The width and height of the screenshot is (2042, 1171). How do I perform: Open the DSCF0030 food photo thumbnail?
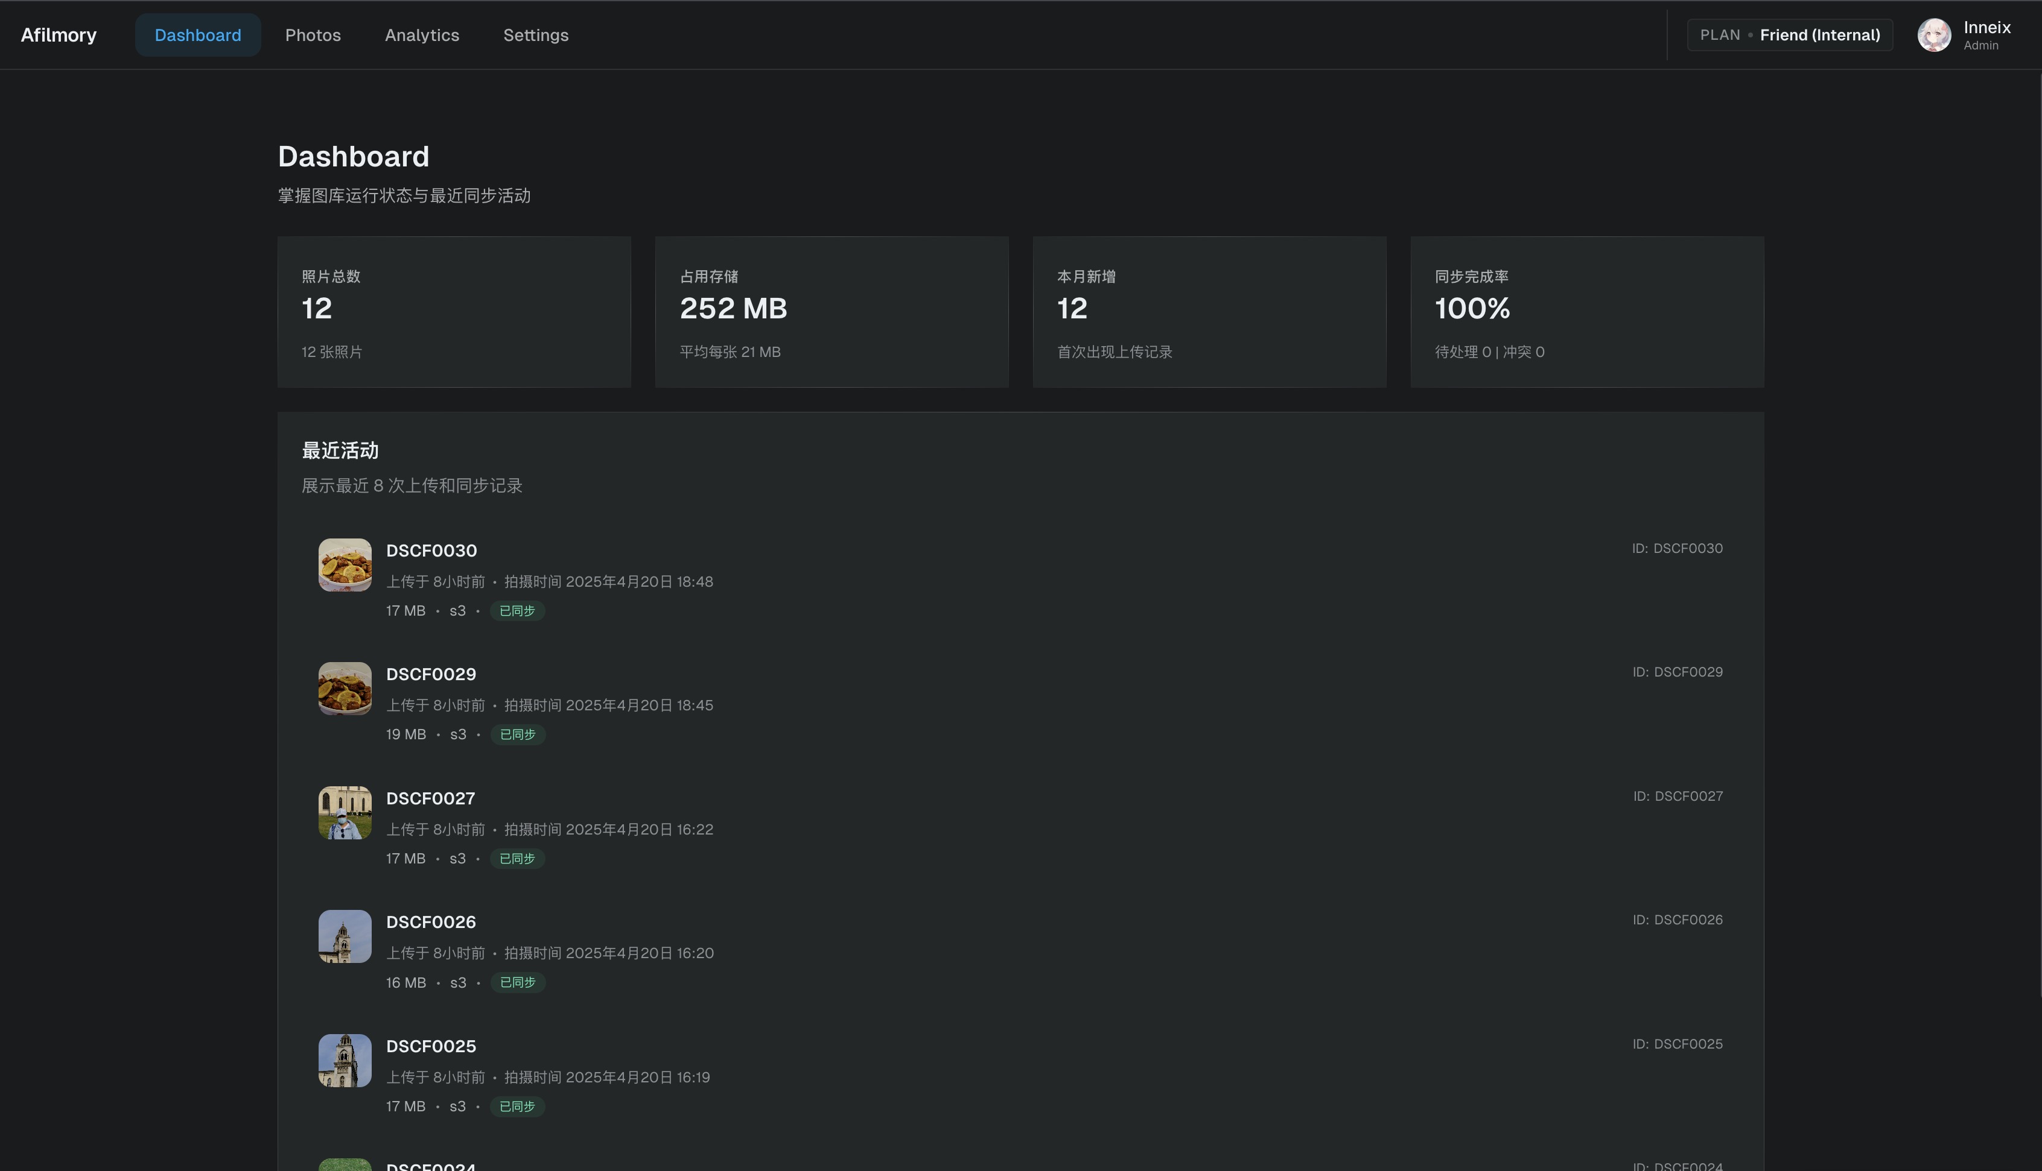pos(345,564)
